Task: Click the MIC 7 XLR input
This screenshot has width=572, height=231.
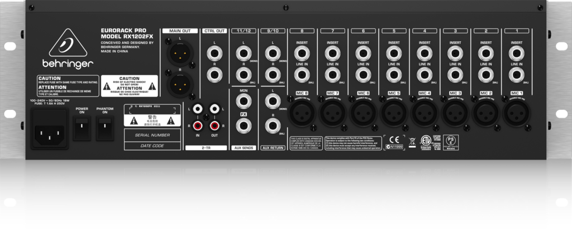Action: 333,113
